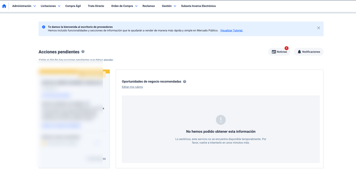This screenshot has width=356, height=174.
Task: Follow the Visualizar Tutorial link
Action: pos(231,31)
